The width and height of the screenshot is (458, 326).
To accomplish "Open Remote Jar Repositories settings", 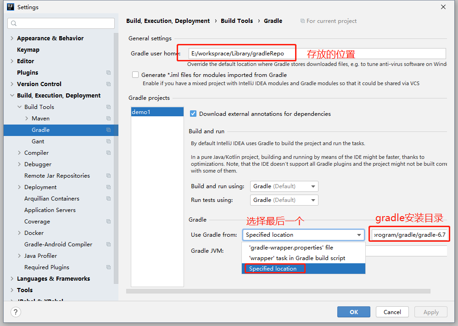I will point(57,176).
